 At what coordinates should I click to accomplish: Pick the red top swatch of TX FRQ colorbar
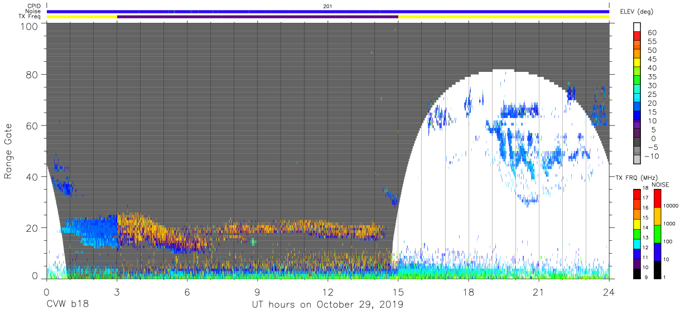click(x=636, y=194)
